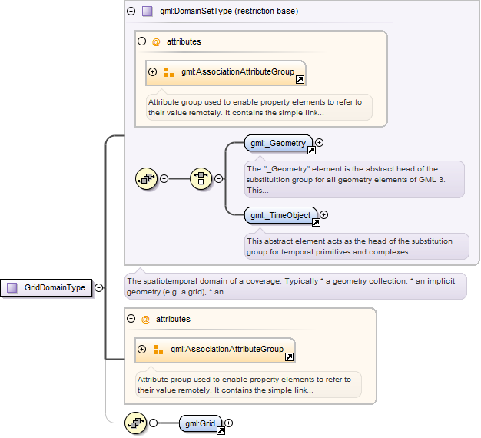Expand the lower gml:AssociationAttributeGroup

click(x=141, y=349)
